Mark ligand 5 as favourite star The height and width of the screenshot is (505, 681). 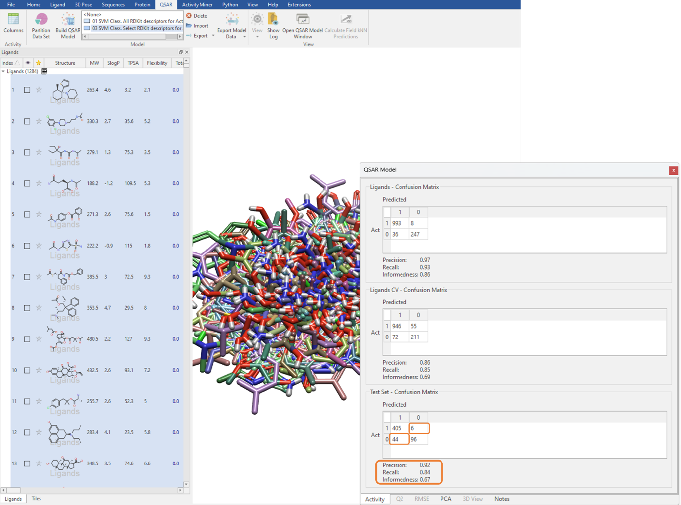[x=39, y=214]
